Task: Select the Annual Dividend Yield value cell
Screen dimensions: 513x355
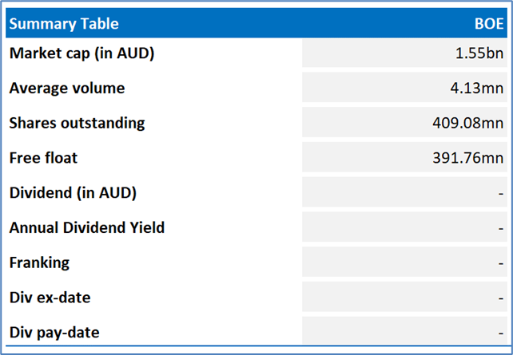Action: (x=404, y=227)
